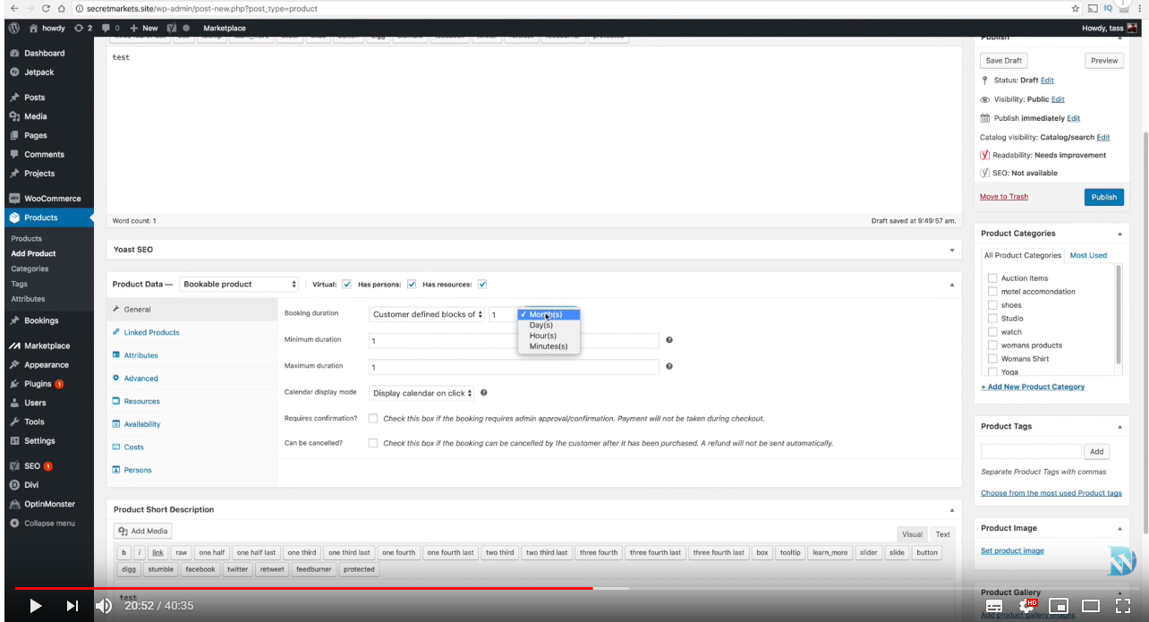Check the shoes category

992,305
